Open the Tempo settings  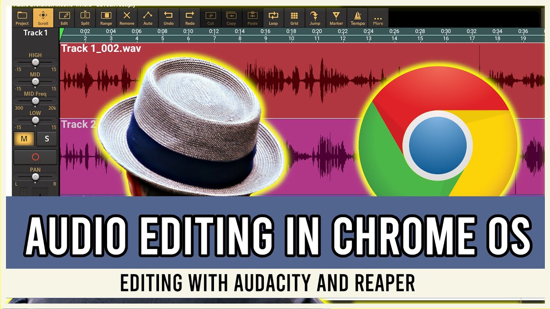click(357, 18)
